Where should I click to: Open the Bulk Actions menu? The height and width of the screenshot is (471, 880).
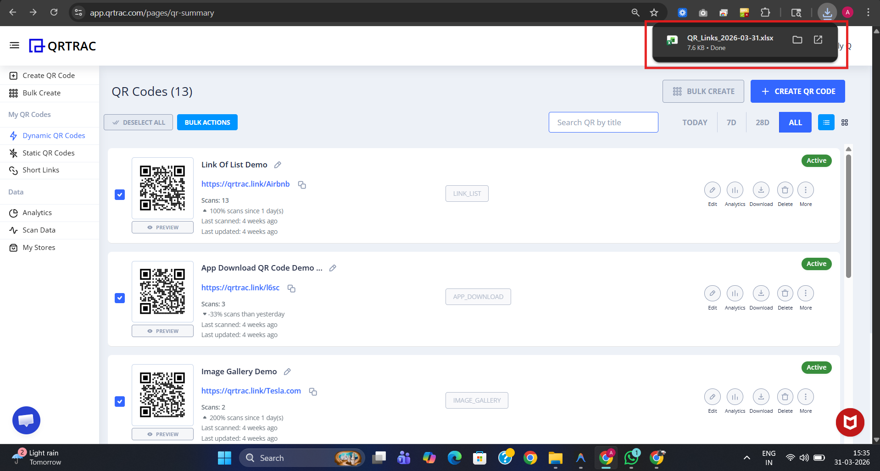coord(207,122)
